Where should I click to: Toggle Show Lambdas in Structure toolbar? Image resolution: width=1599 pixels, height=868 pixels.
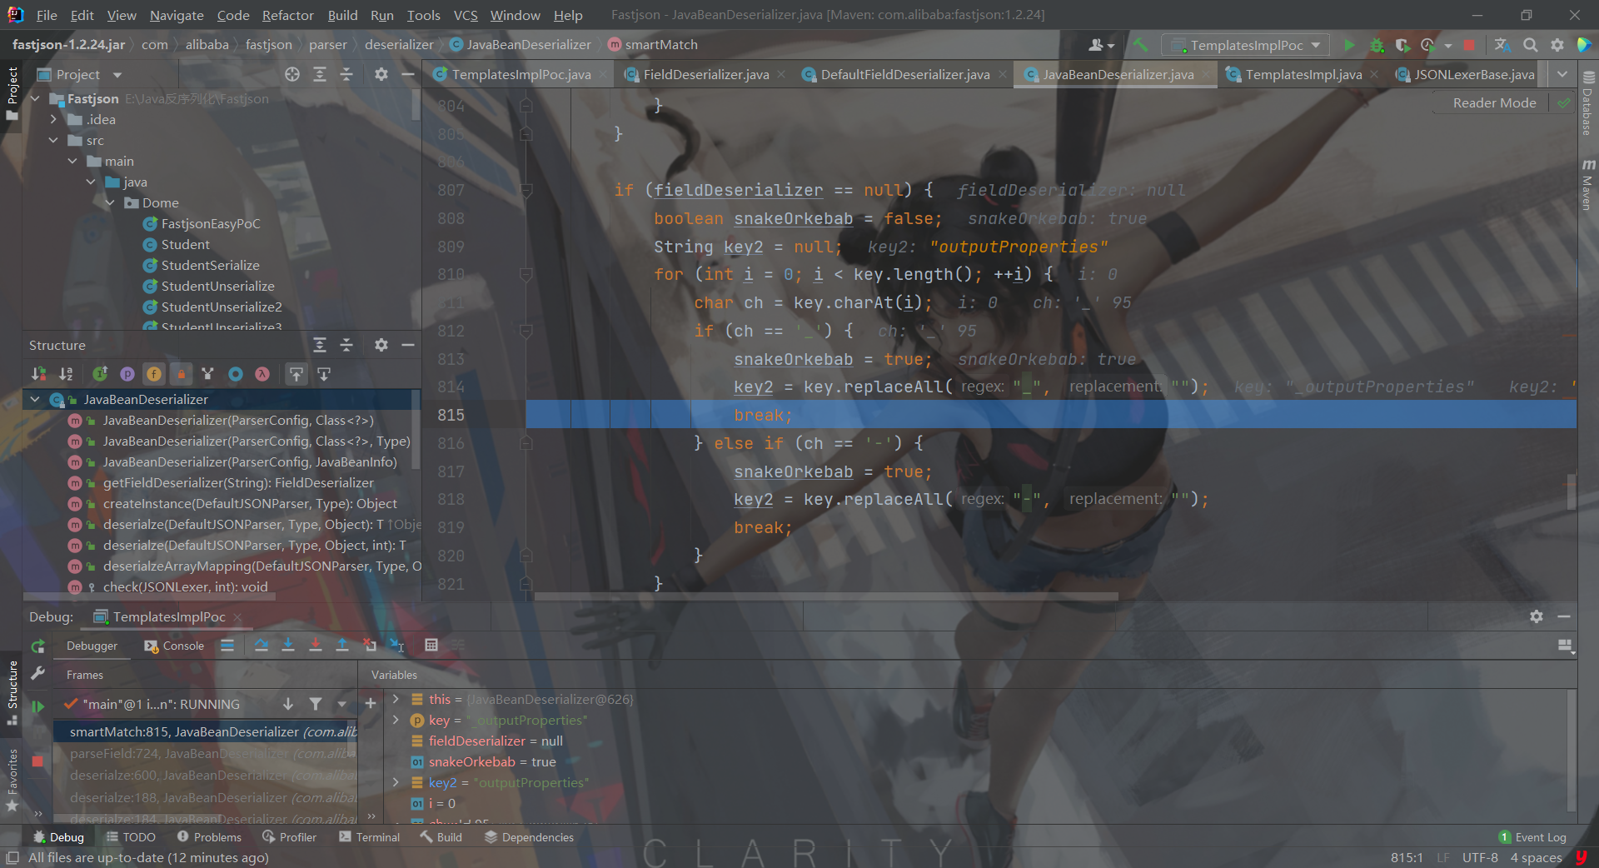[262, 374]
